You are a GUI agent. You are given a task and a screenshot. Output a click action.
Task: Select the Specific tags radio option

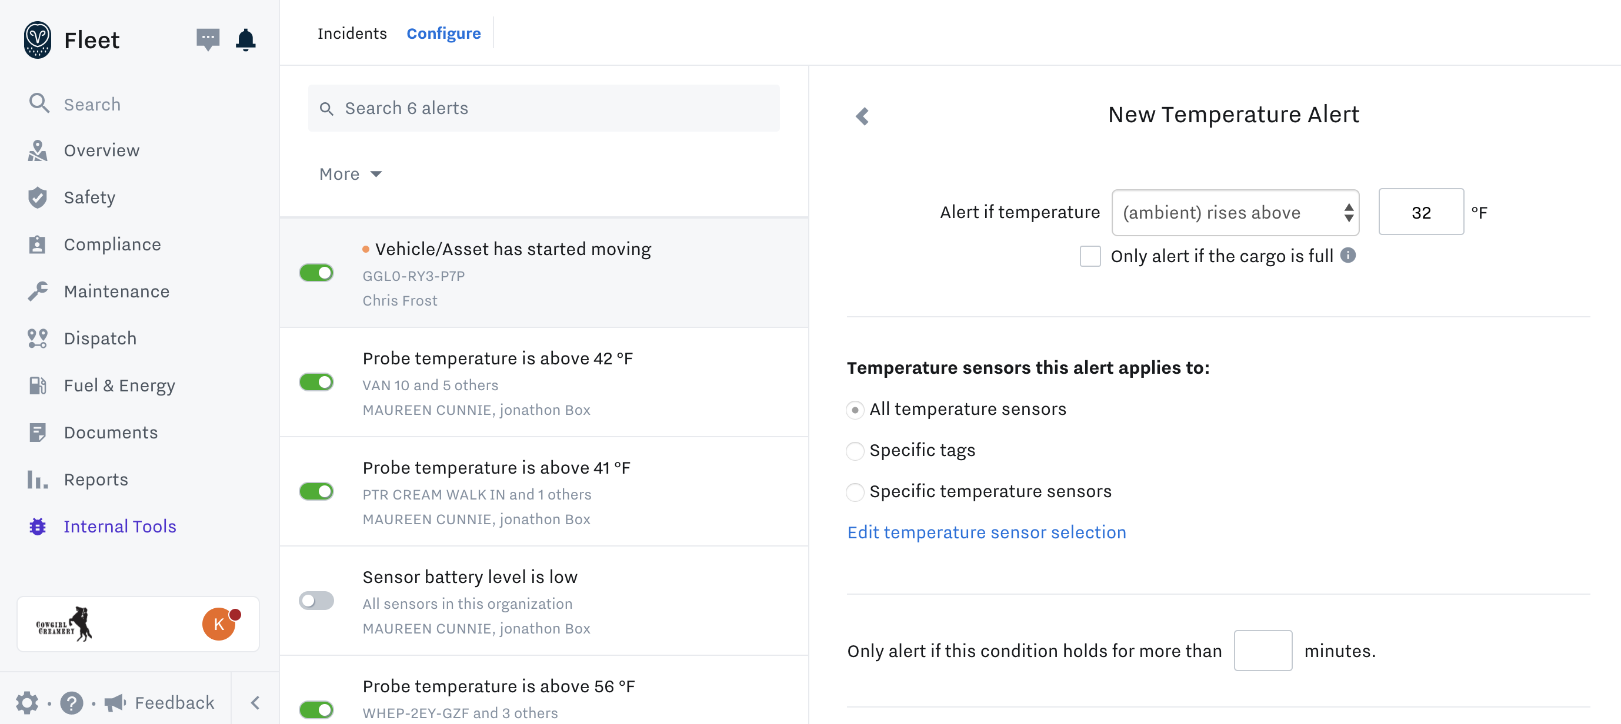(855, 451)
